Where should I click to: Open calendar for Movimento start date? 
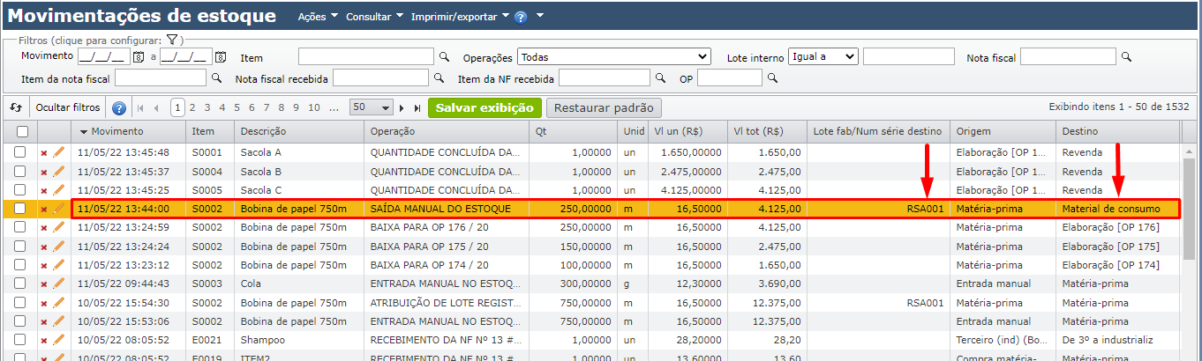(138, 57)
